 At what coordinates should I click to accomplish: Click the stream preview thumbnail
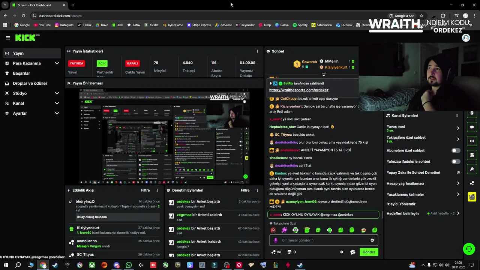165,136
